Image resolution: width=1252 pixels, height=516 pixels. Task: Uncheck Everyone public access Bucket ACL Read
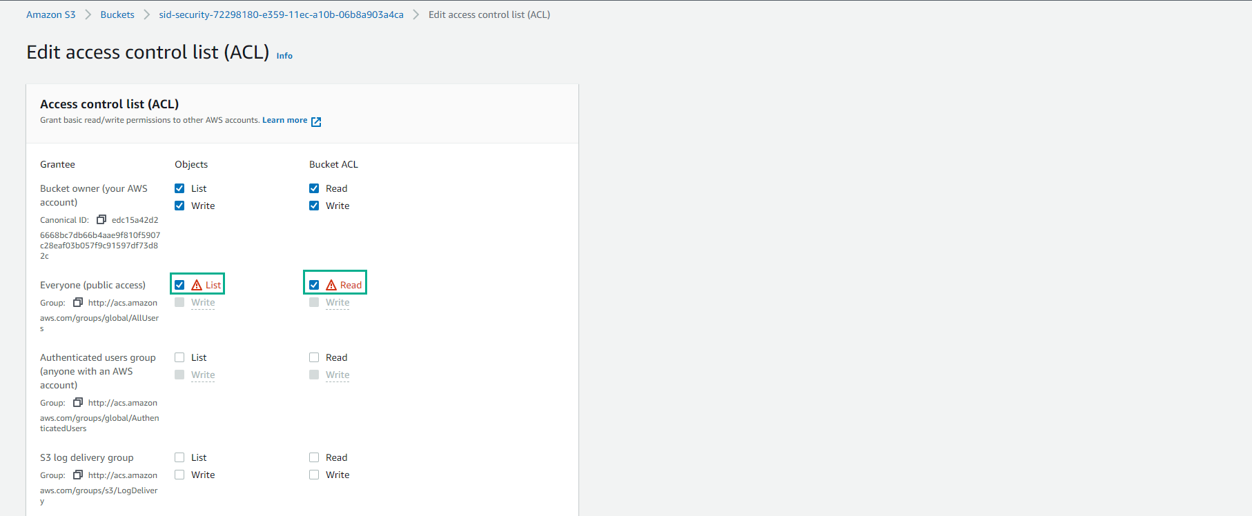(x=314, y=285)
